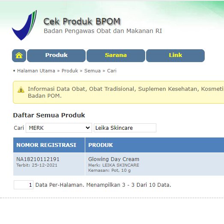Click the Cek Produk BPOM title
The width and height of the screenshot is (224, 224).
click(82, 21)
